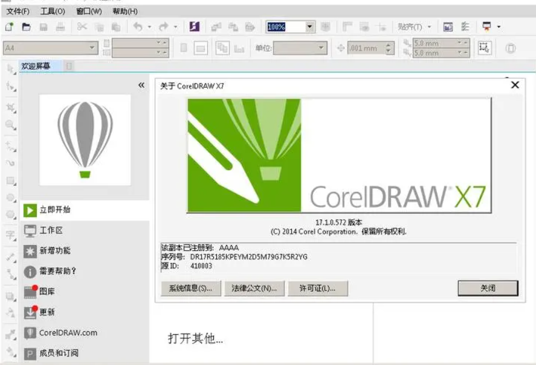Expand the Redo history dropdown arrow
Viewport: 536px width, 365px height.
[175, 27]
